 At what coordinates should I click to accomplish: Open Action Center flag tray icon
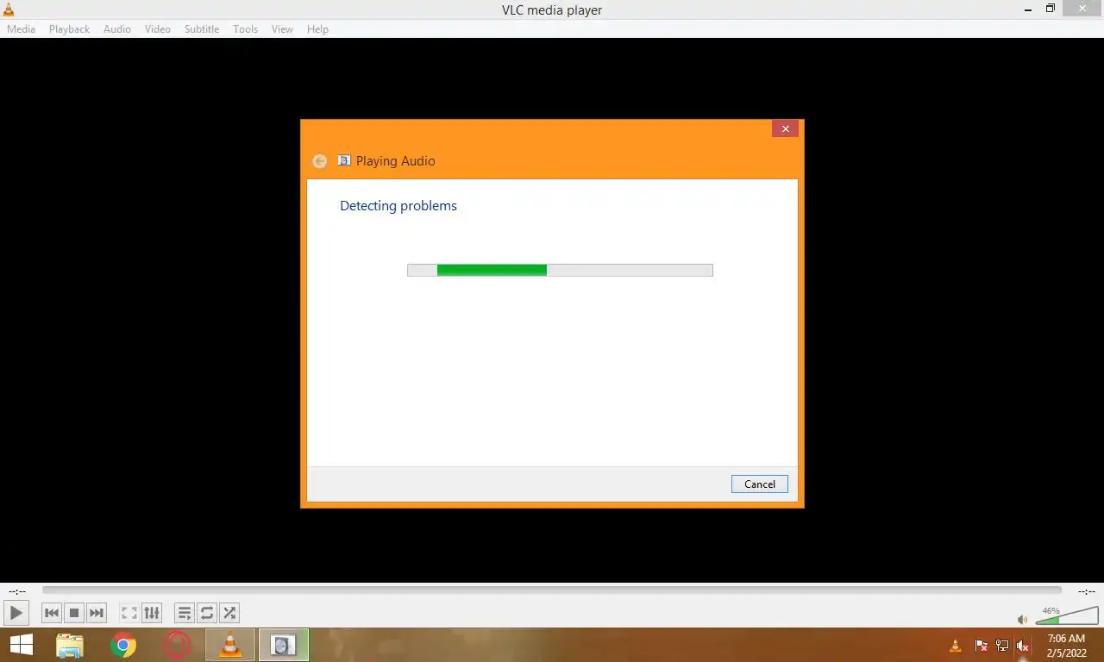coord(981,646)
